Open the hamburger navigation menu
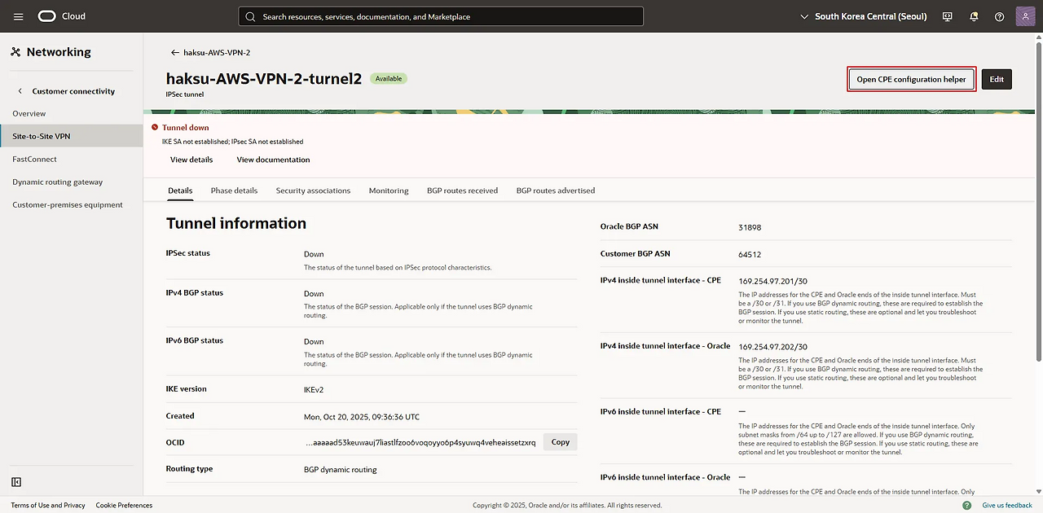The width and height of the screenshot is (1043, 513). pyautogui.click(x=19, y=16)
